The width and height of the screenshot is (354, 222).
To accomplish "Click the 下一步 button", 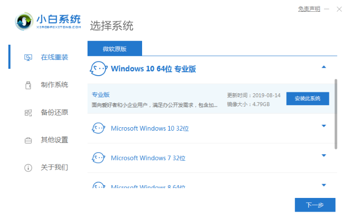I will tap(315, 205).
